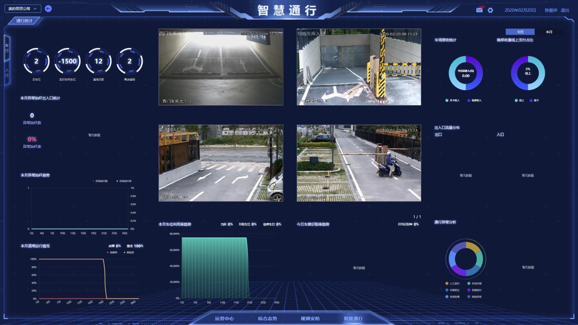This screenshot has height=325, width=578.
Task: Select the 今日 tab
Action: point(520,32)
